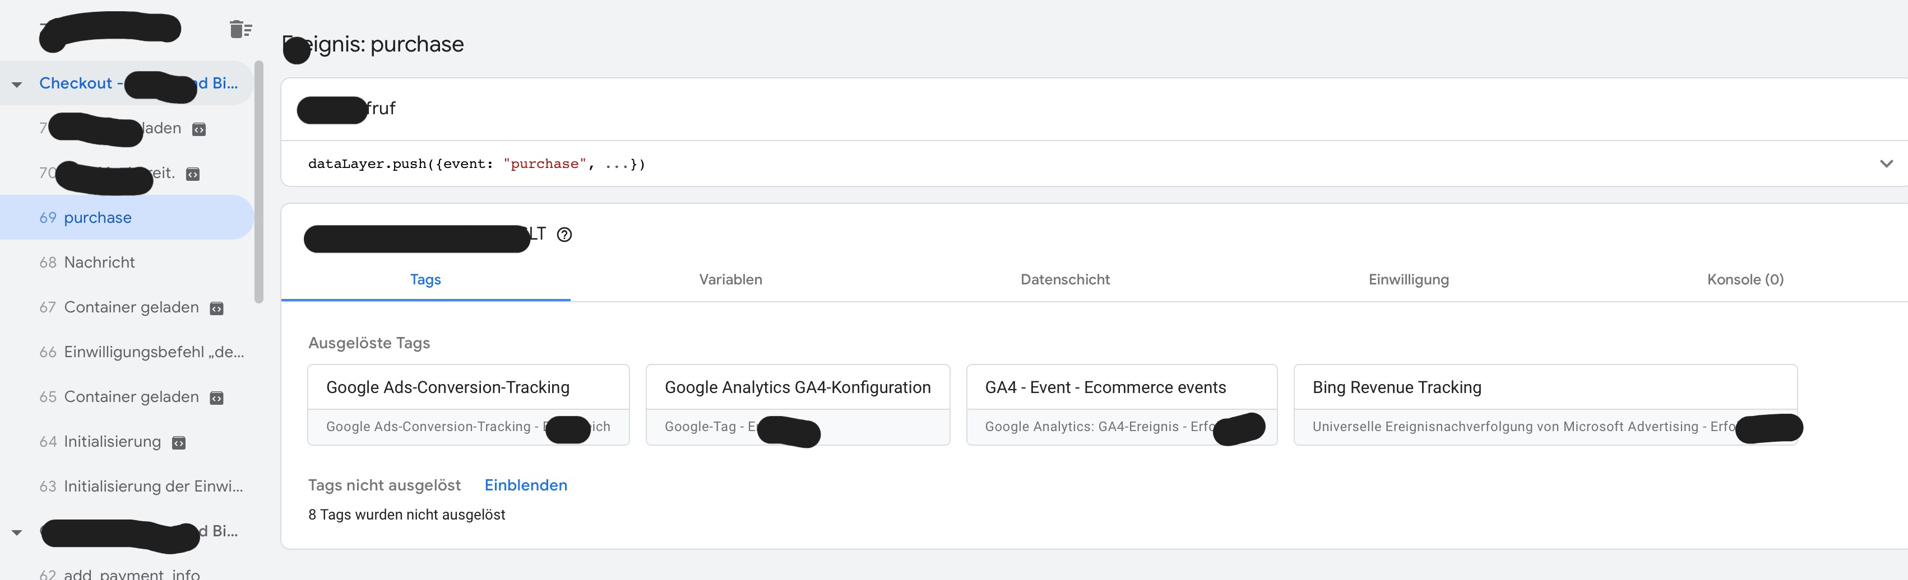The height and width of the screenshot is (580, 1908).
Task: Click code icon beside event 67 Container geladen
Action: (217, 308)
